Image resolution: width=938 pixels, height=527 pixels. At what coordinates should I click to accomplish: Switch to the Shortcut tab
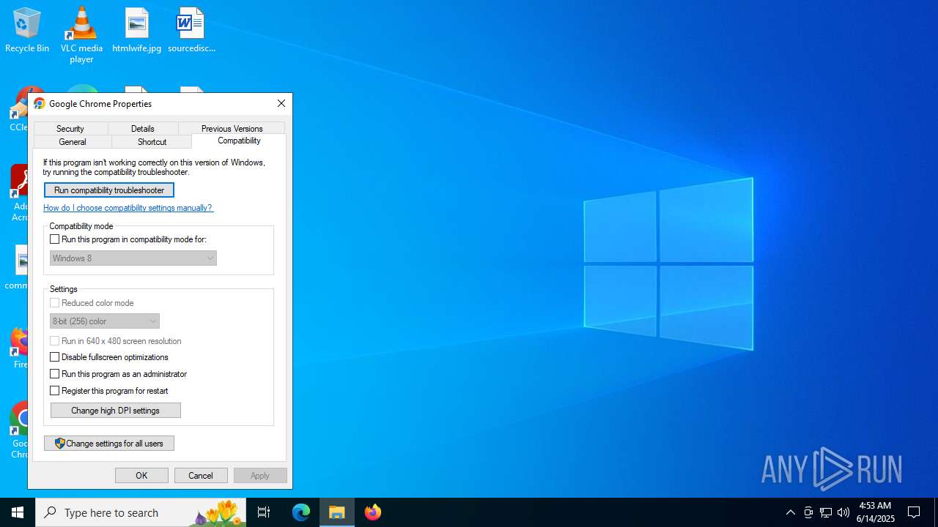[152, 141]
